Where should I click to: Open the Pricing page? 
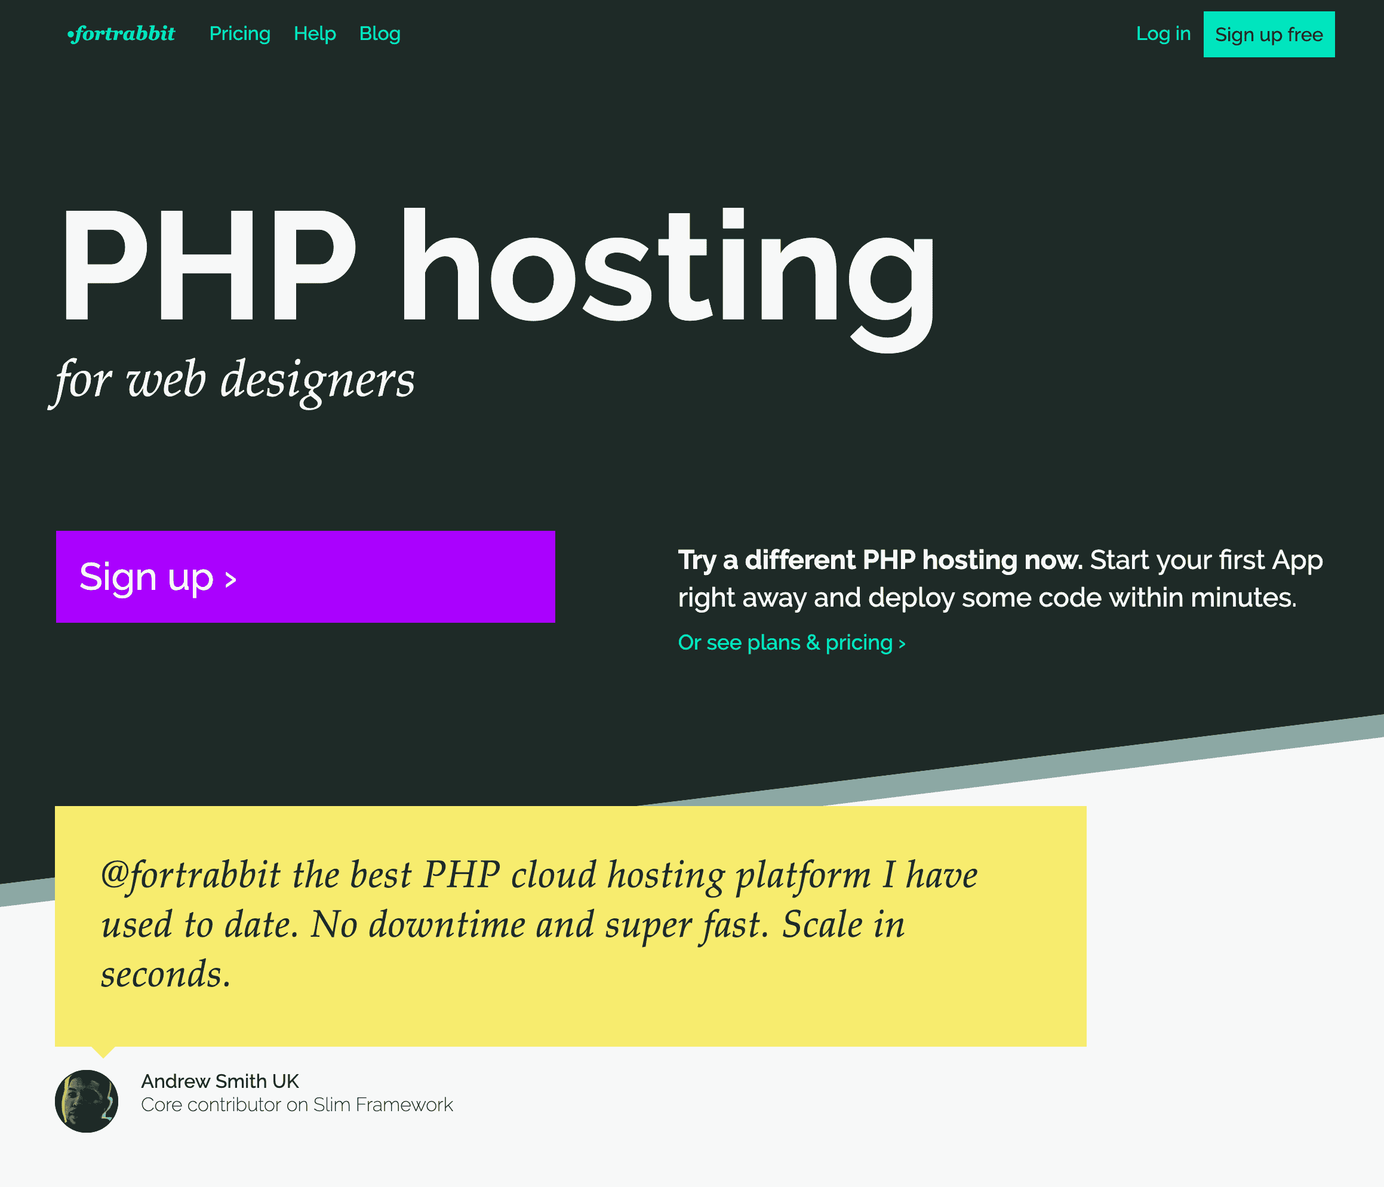coord(240,33)
